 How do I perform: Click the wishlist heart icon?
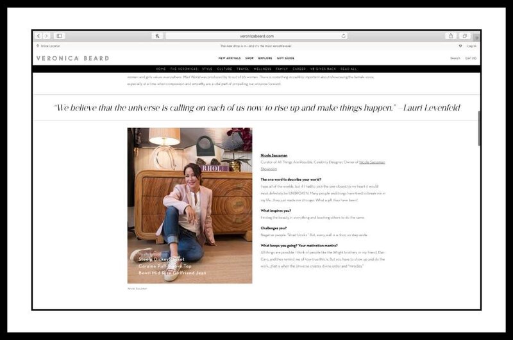point(460,46)
